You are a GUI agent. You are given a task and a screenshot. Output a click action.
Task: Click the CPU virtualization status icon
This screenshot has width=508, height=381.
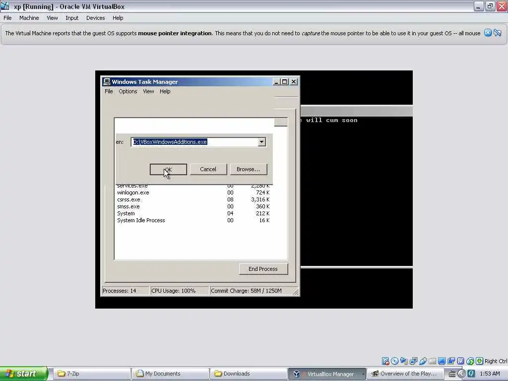tap(460, 361)
